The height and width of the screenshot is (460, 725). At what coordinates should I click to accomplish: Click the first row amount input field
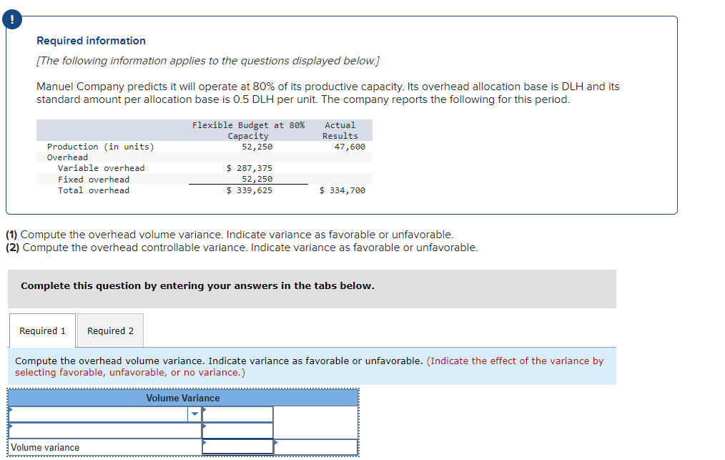click(x=237, y=414)
